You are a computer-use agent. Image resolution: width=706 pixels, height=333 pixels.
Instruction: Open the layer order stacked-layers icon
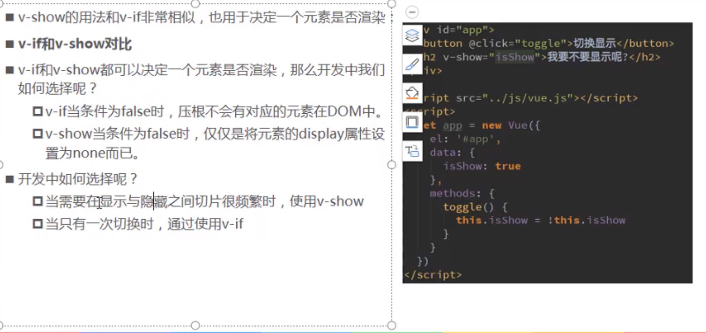[412, 35]
